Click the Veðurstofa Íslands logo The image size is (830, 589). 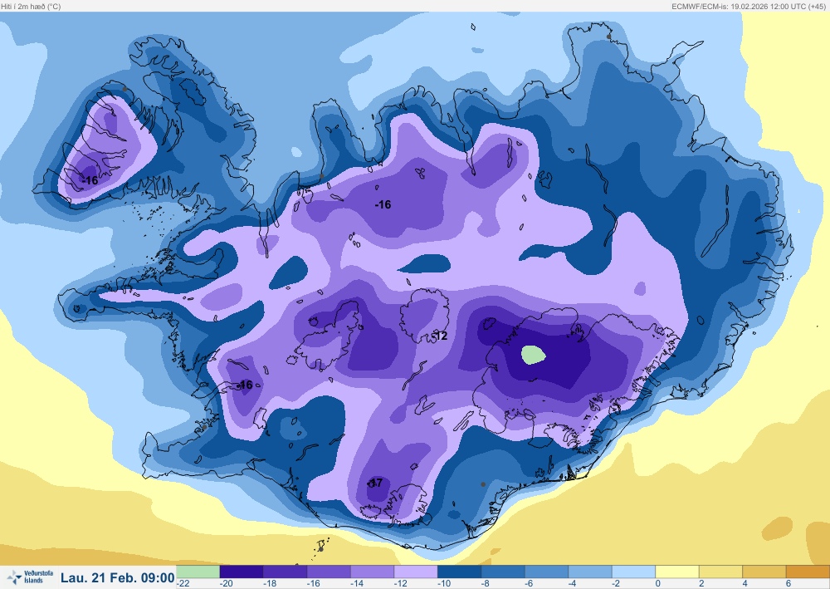click(x=30, y=577)
